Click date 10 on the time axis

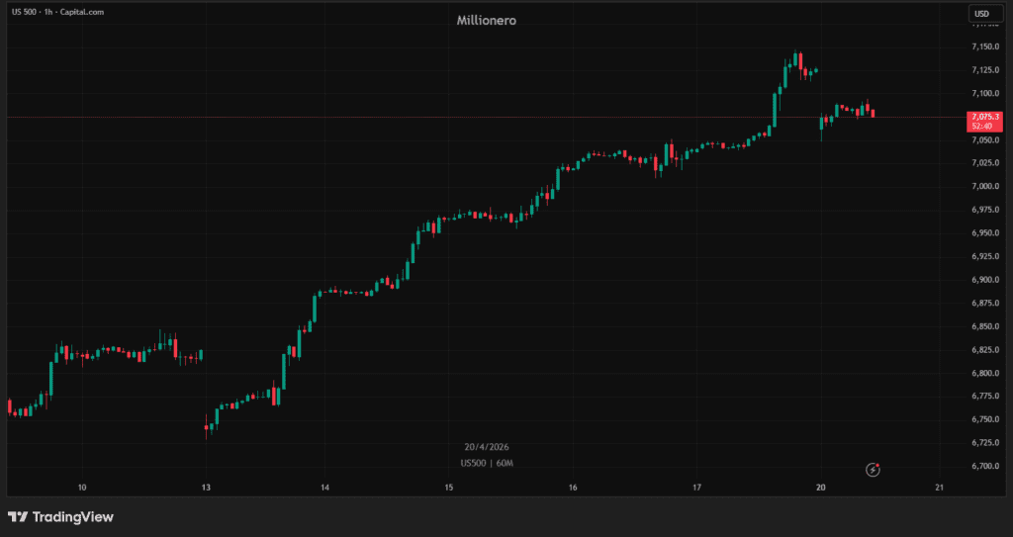pyautogui.click(x=82, y=488)
